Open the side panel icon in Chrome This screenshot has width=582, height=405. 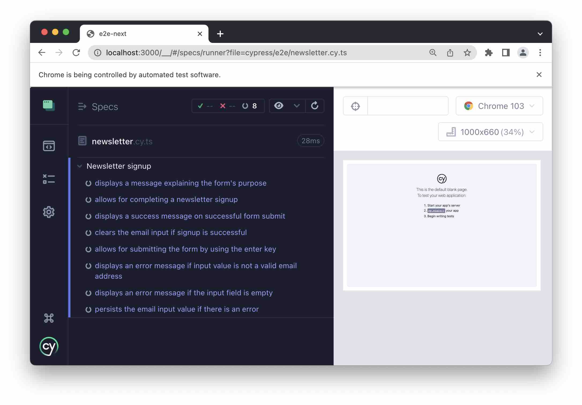506,53
